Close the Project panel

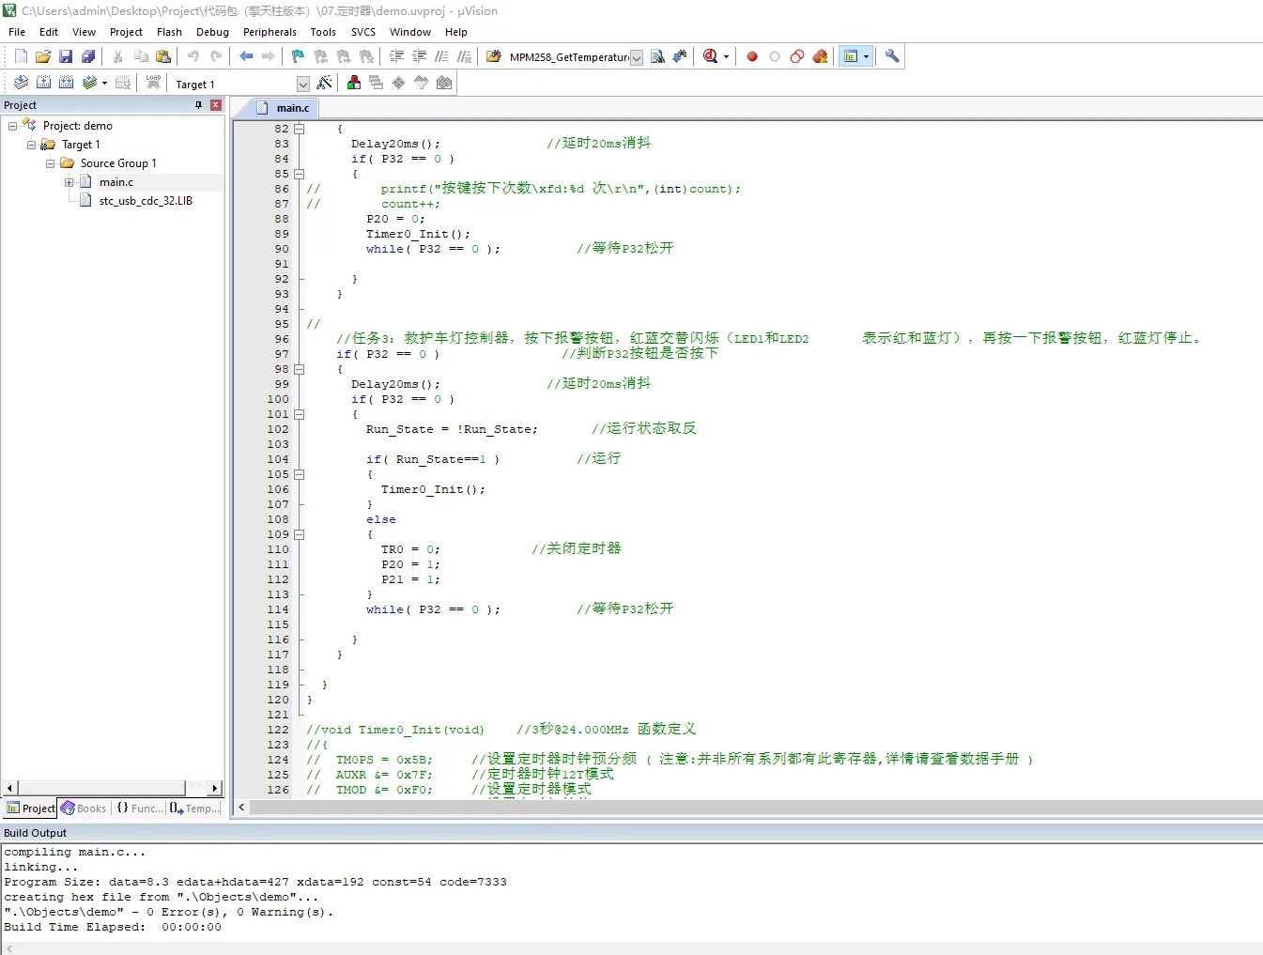coord(216,105)
